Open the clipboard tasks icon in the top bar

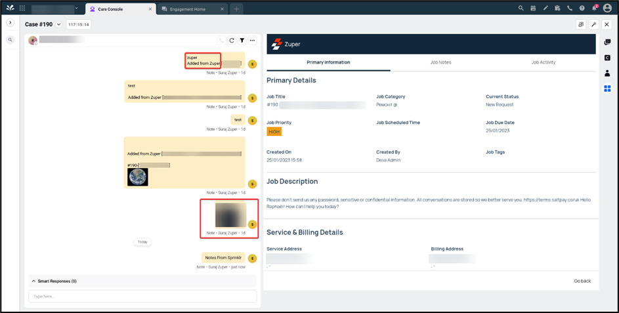coord(557,8)
